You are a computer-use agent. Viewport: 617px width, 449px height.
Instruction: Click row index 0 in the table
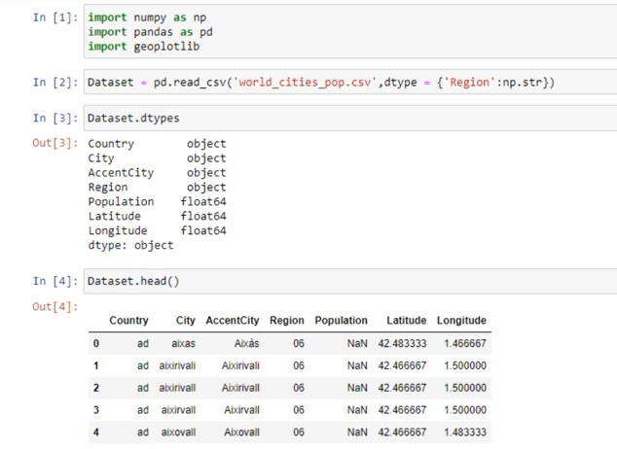pyautogui.click(x=96, y=344)
